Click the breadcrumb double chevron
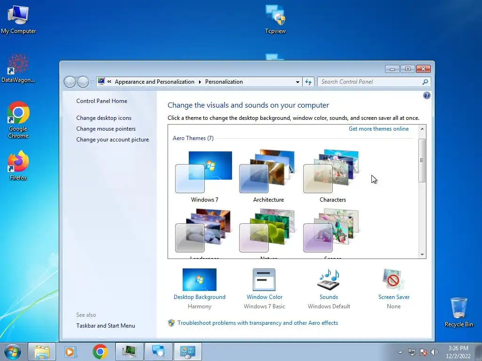The width and height of the screenshot is (482, 361). [109, 82]
